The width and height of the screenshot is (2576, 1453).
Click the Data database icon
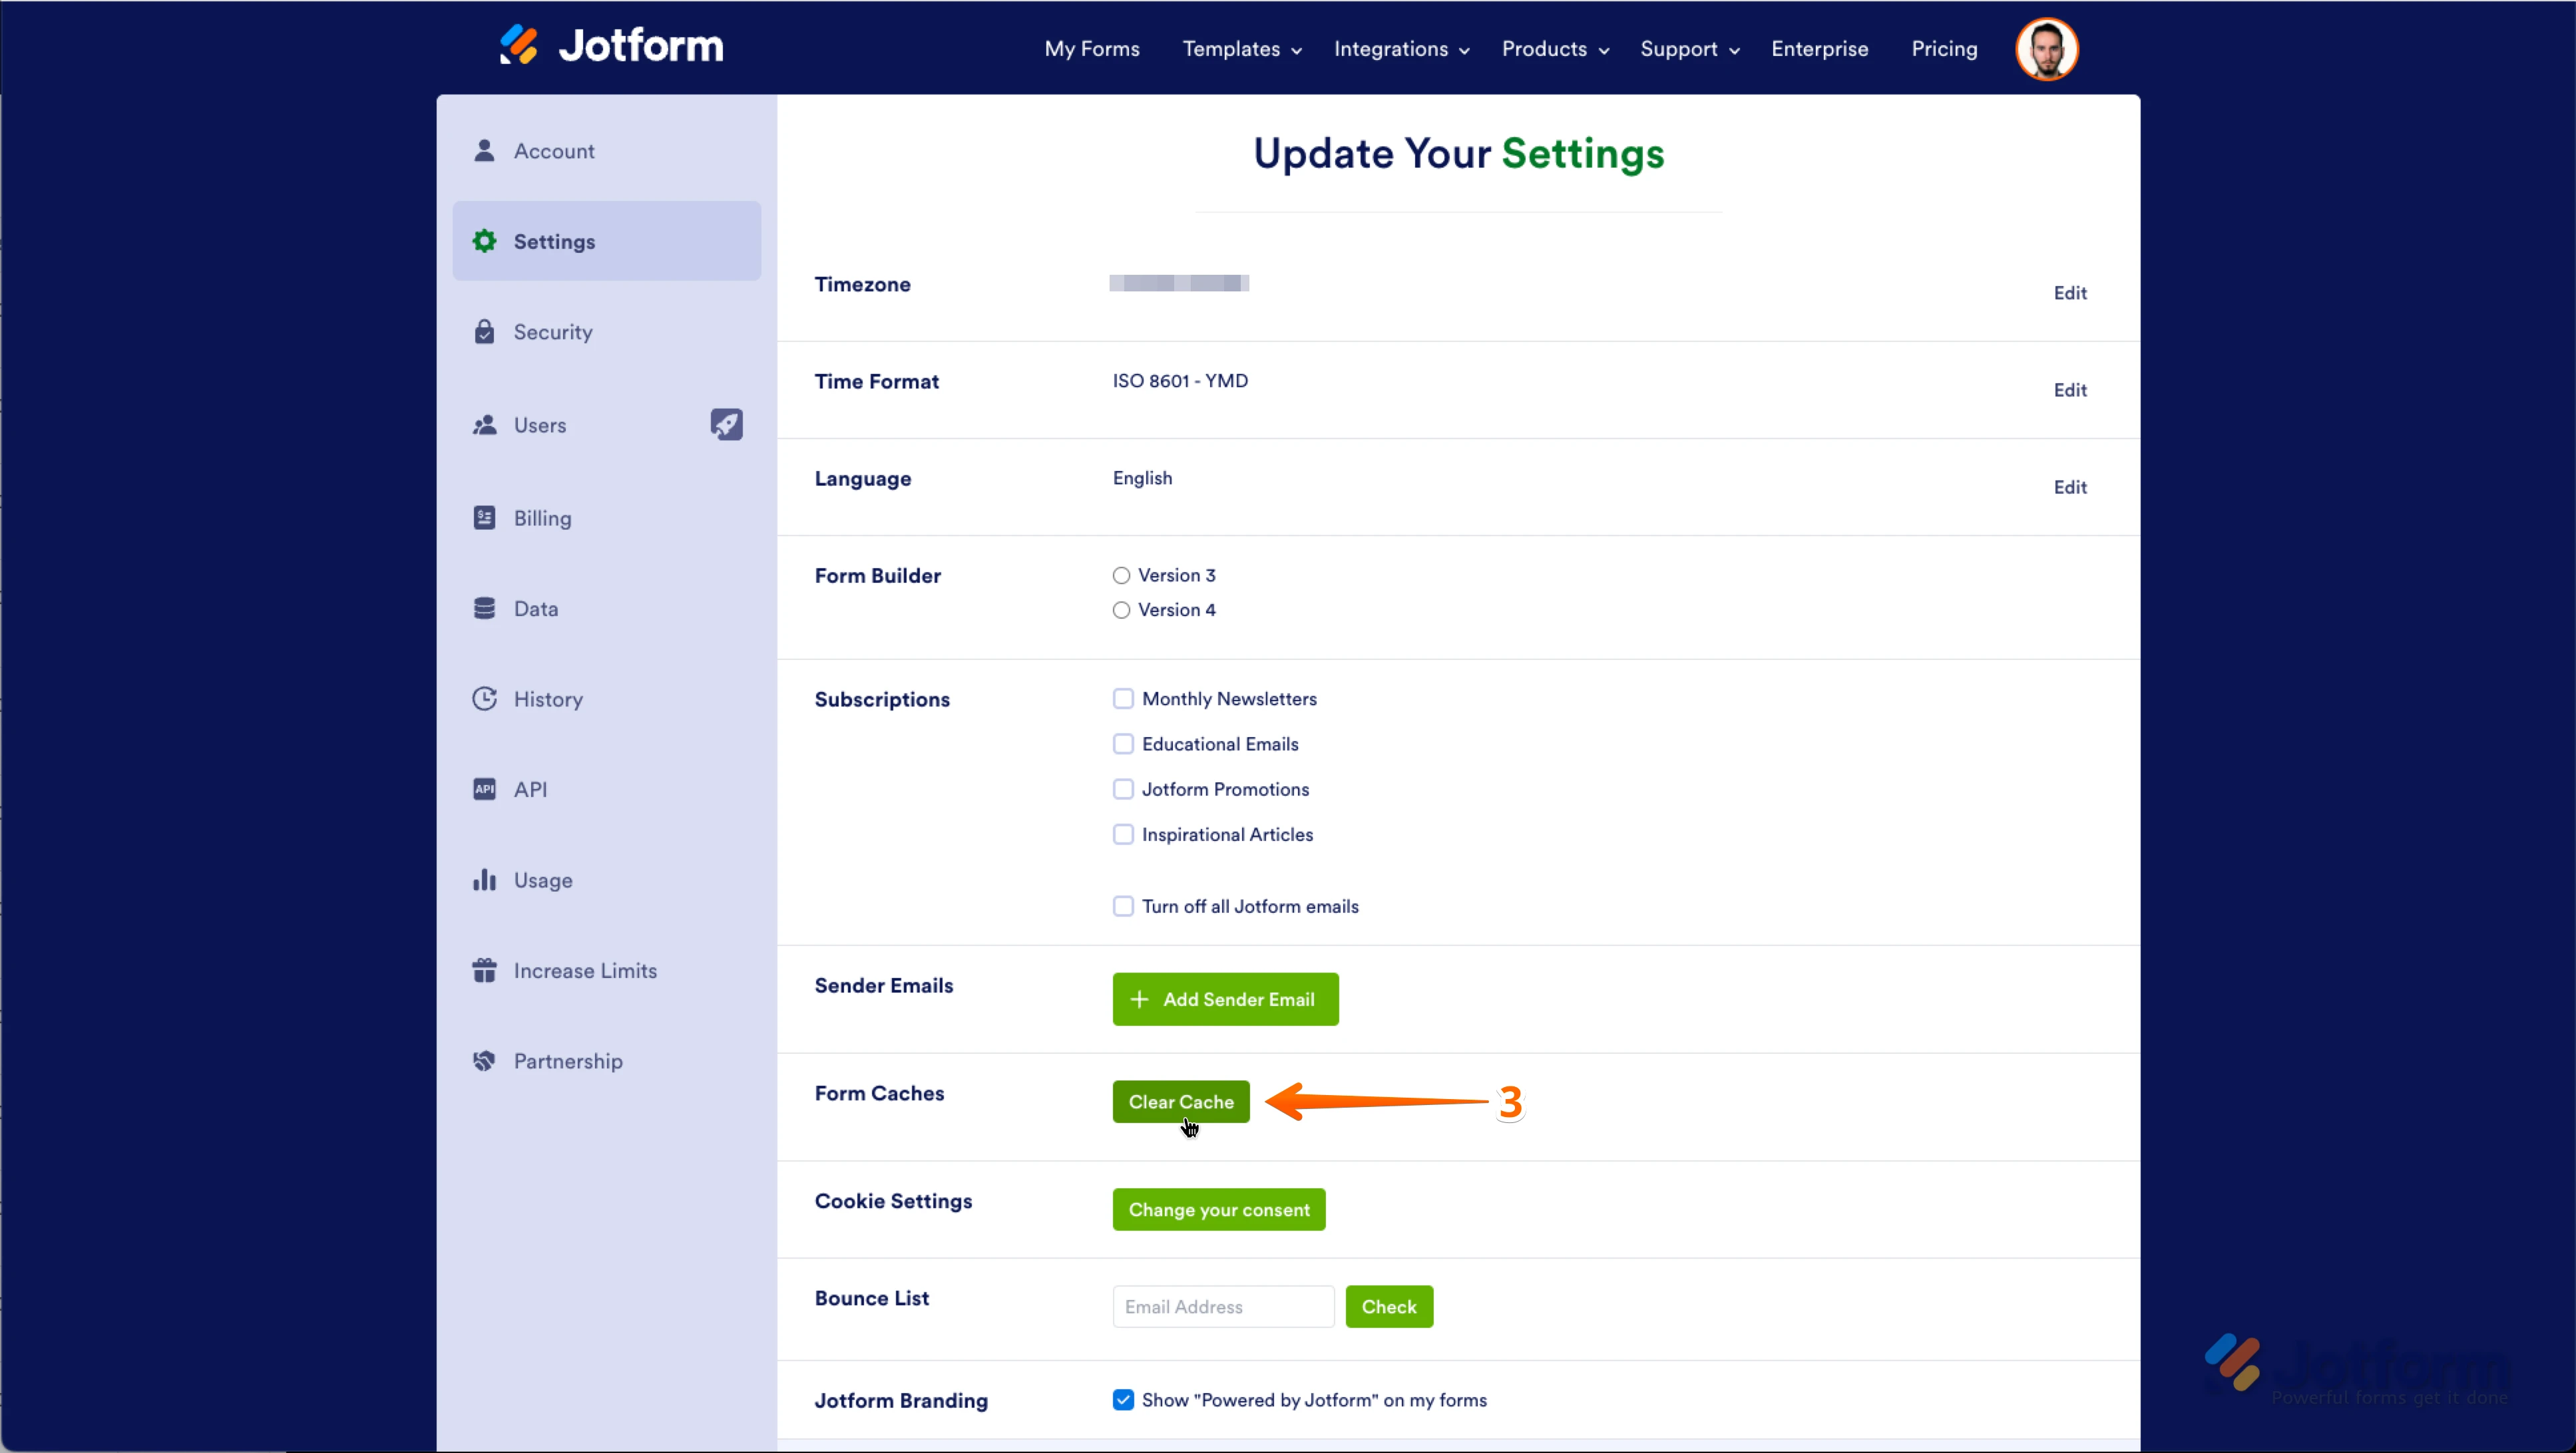484,609
